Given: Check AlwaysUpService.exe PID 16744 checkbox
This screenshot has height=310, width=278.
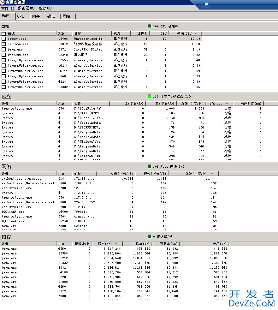Looking at the screenshot, I should [3, 71].
